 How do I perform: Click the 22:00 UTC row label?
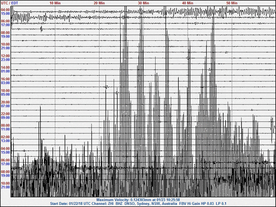click(x=6, y=114)
